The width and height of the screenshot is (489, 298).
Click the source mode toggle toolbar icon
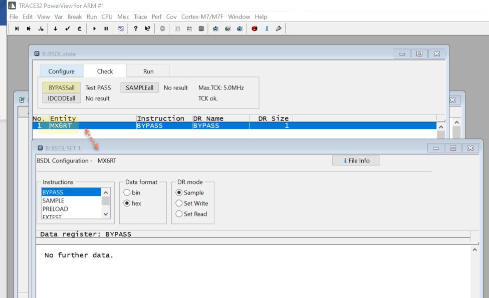[x=121, y=28]
